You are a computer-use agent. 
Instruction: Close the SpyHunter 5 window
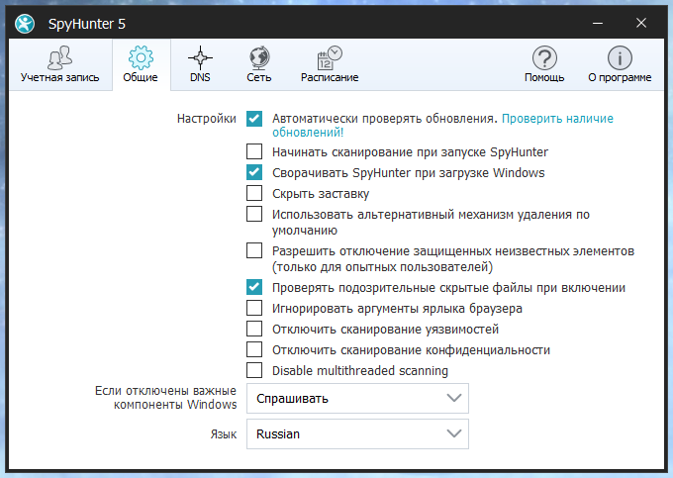click(641, 23)
